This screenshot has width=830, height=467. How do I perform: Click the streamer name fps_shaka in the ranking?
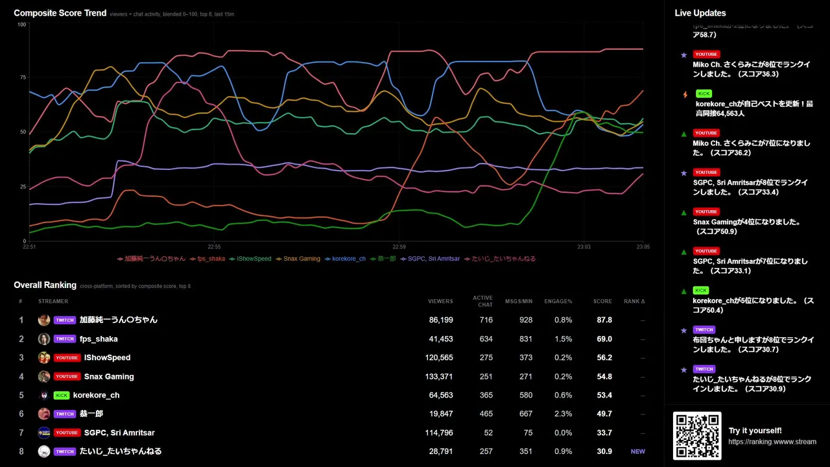99,339
